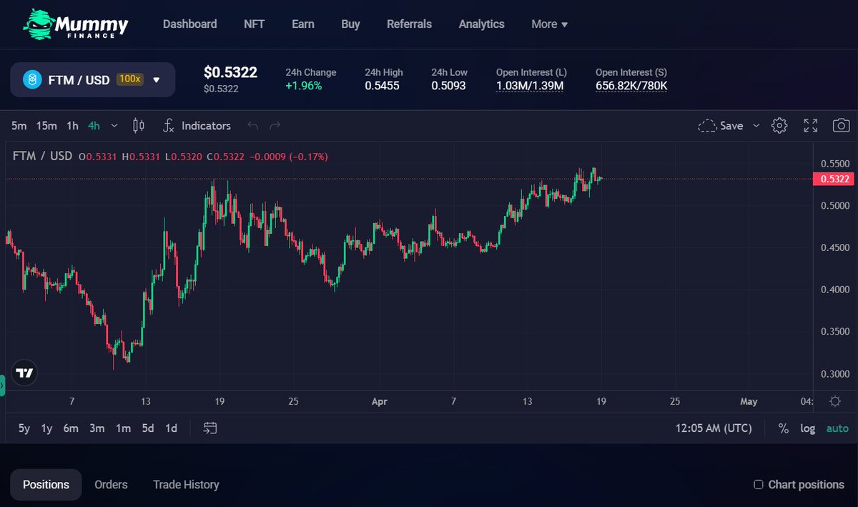Toggle auto scale mode
The height and width of the screenshot is (507, 858).
tap(837, 428)
